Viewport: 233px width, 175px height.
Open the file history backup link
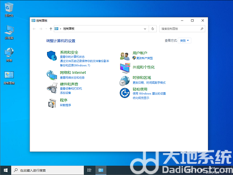point(85,61)
